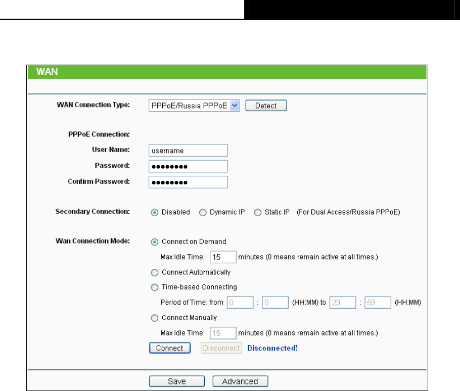Click the 'WAN Connection Type:' label
The image size is (460, 391).
[x=94, y=105]
